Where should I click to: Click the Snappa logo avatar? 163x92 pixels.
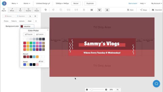(x=4, y=3)
